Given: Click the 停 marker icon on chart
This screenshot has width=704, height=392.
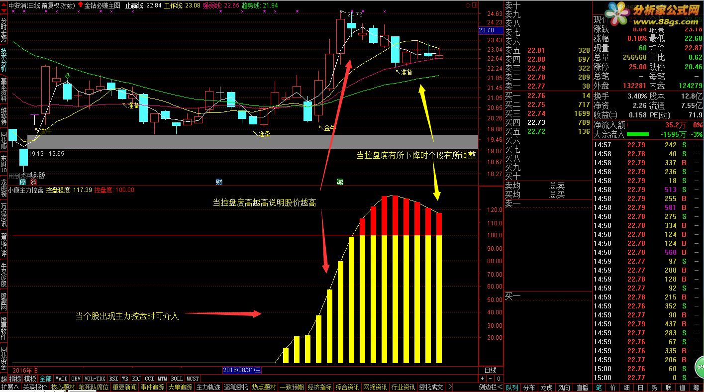Looking at the screenshot, I should pyautogui.click(x=22, y=182).
